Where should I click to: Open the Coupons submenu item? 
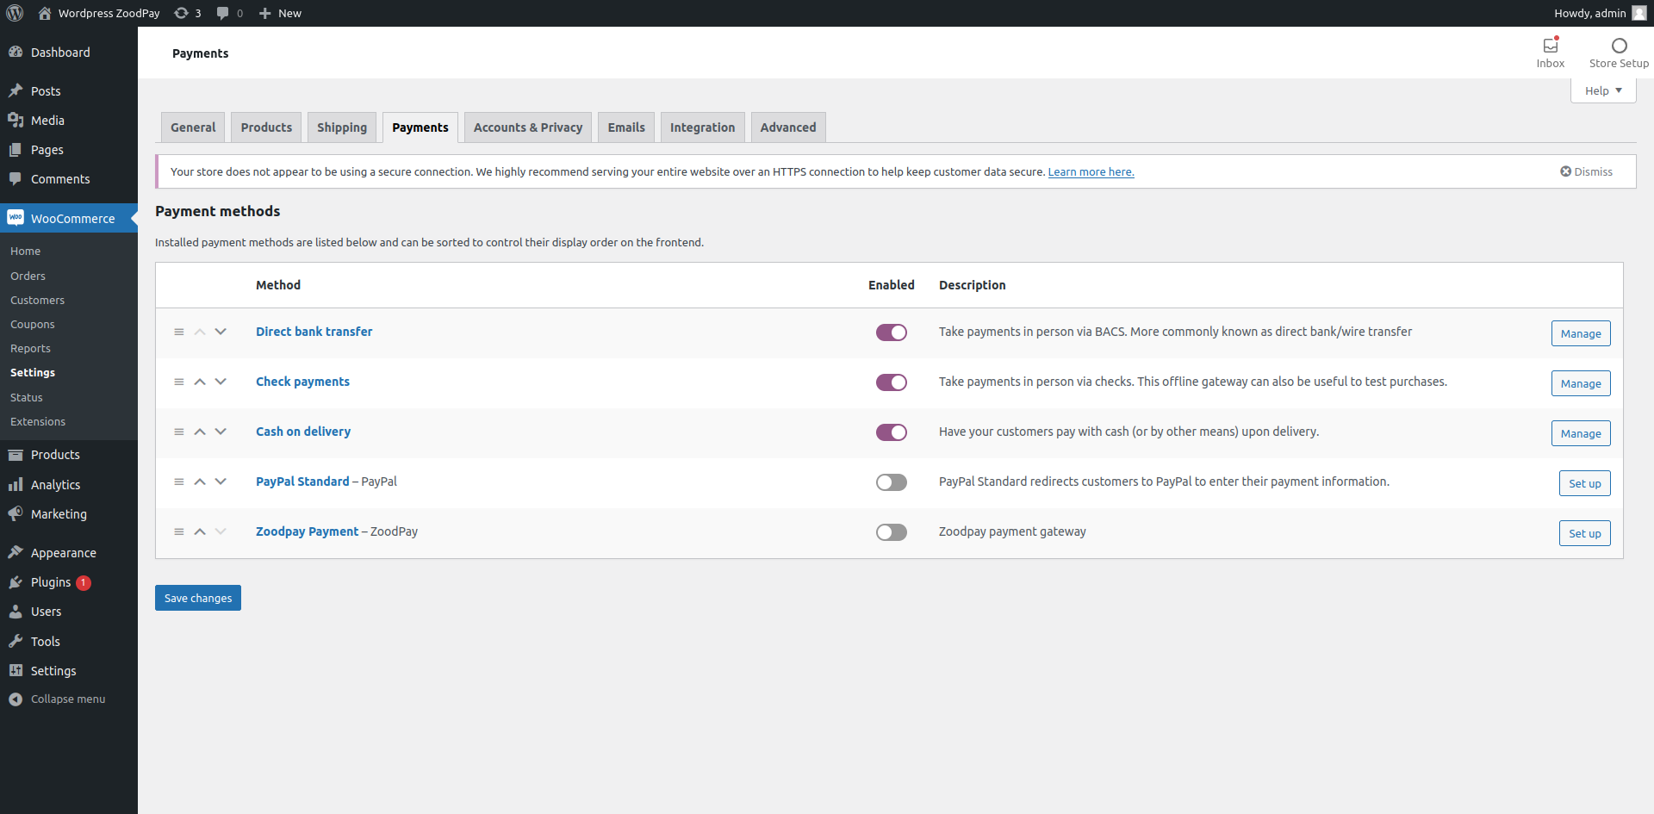[x=33, y=324]
